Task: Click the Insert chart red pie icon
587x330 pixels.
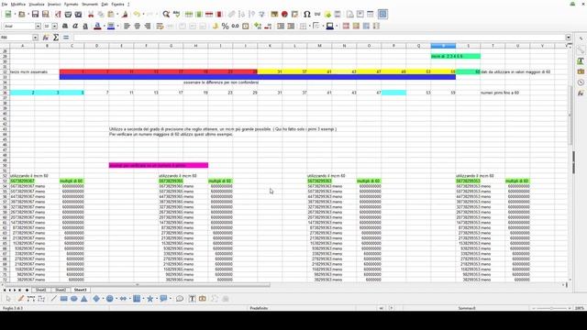Action: click(x=284, y=15)
